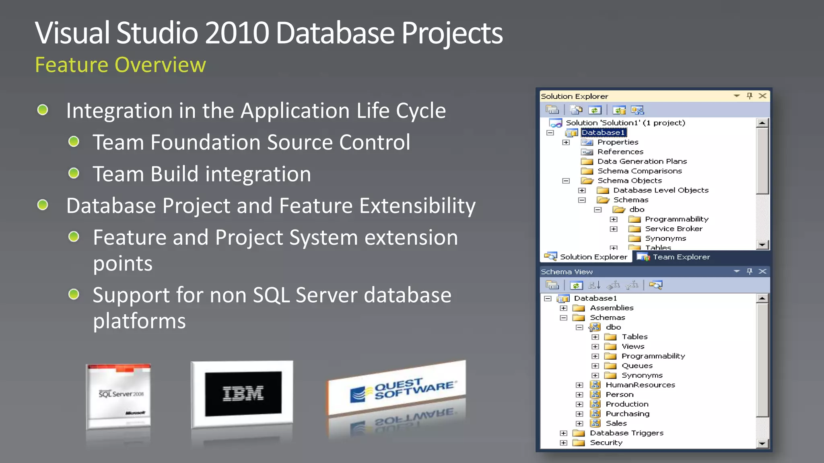
Task: Select Synonyms in Solution Explorer
Action: 665,238
